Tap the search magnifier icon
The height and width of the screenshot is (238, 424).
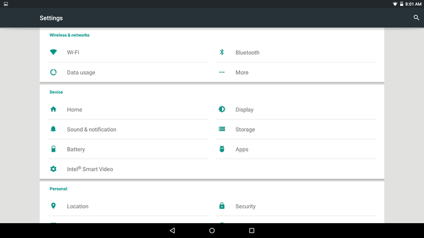click(x=416, y=18)
